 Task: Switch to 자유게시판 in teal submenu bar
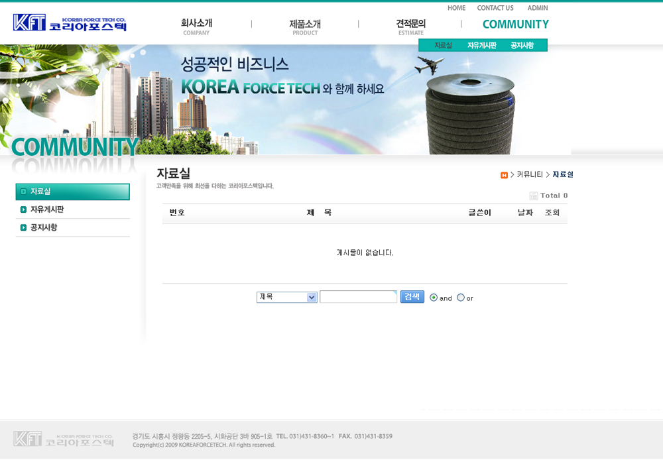[x=481, y=46]
